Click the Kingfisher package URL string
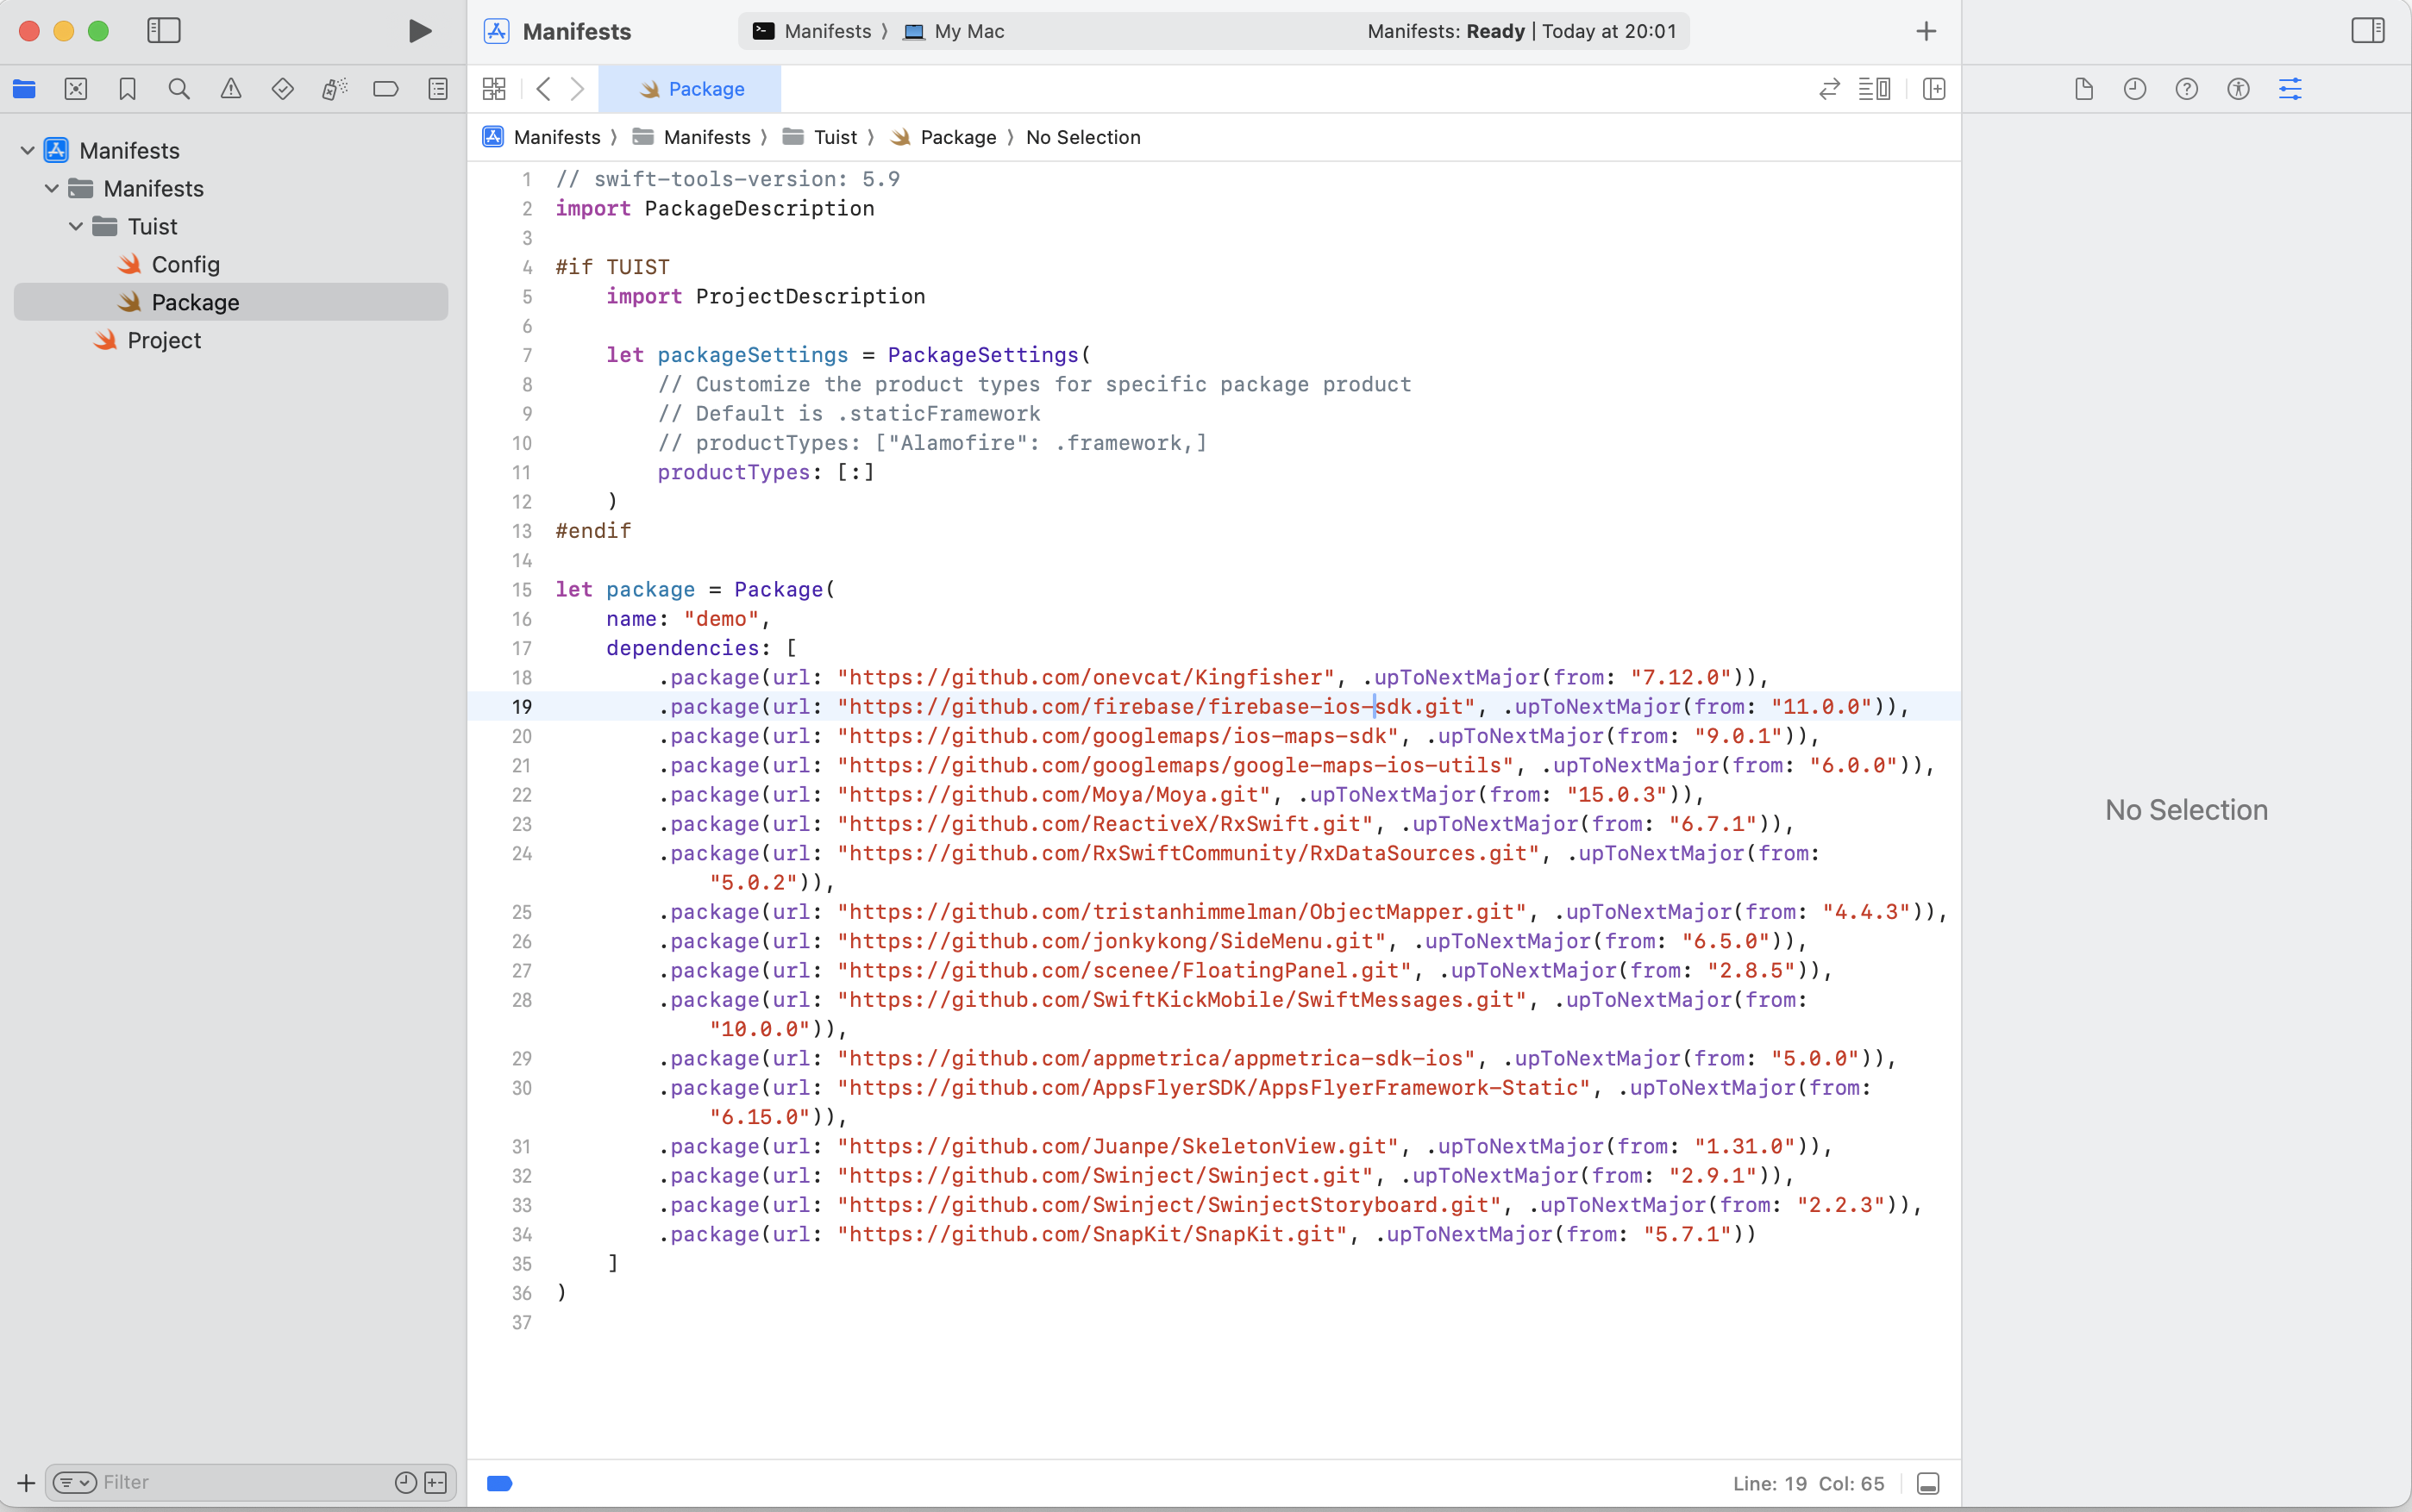Screen dimensions: 2412x1512 1086,677
